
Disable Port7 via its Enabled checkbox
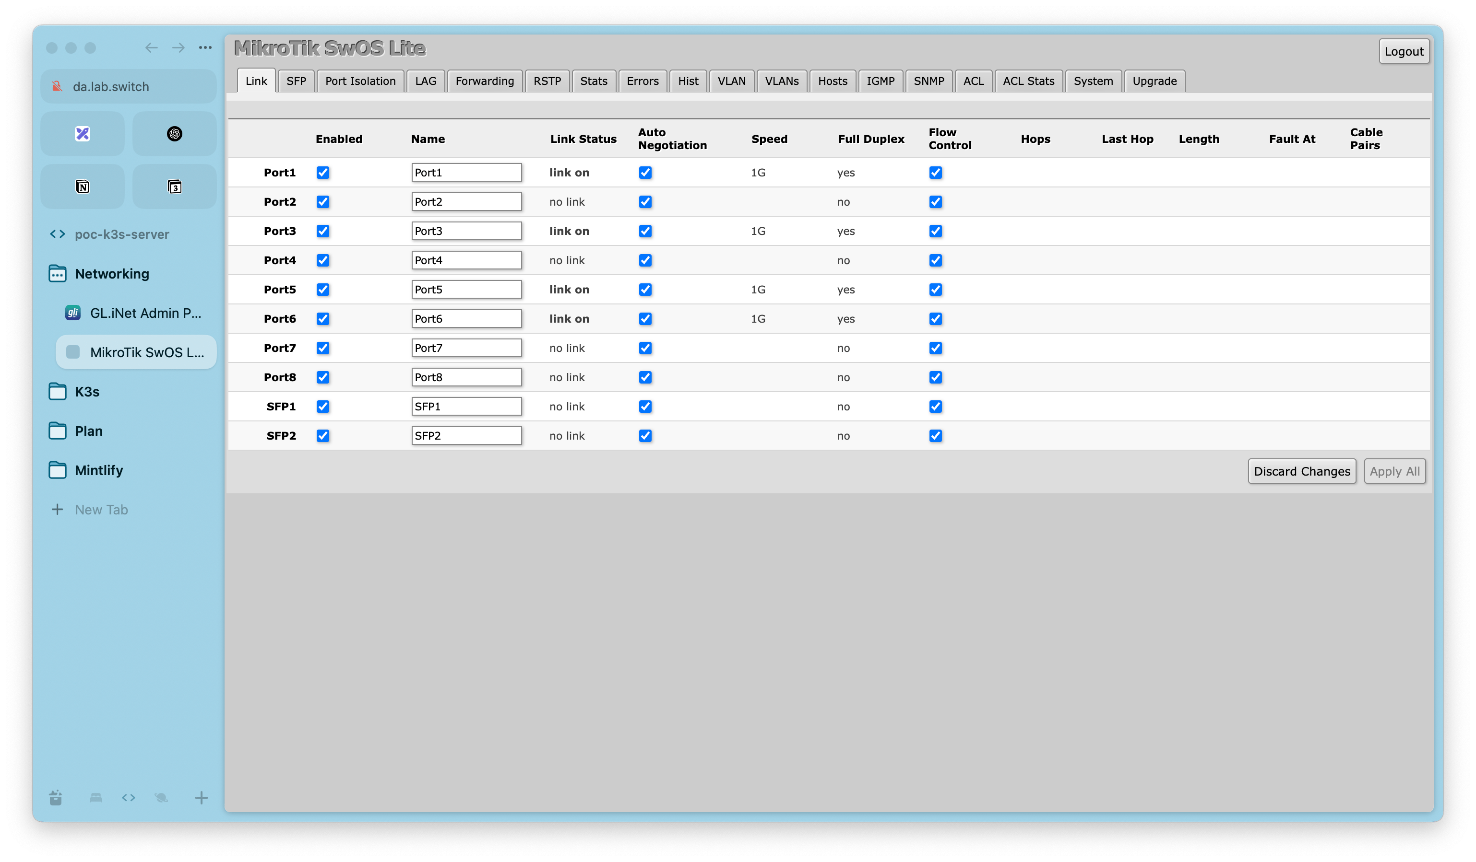(x=323, y=348)
